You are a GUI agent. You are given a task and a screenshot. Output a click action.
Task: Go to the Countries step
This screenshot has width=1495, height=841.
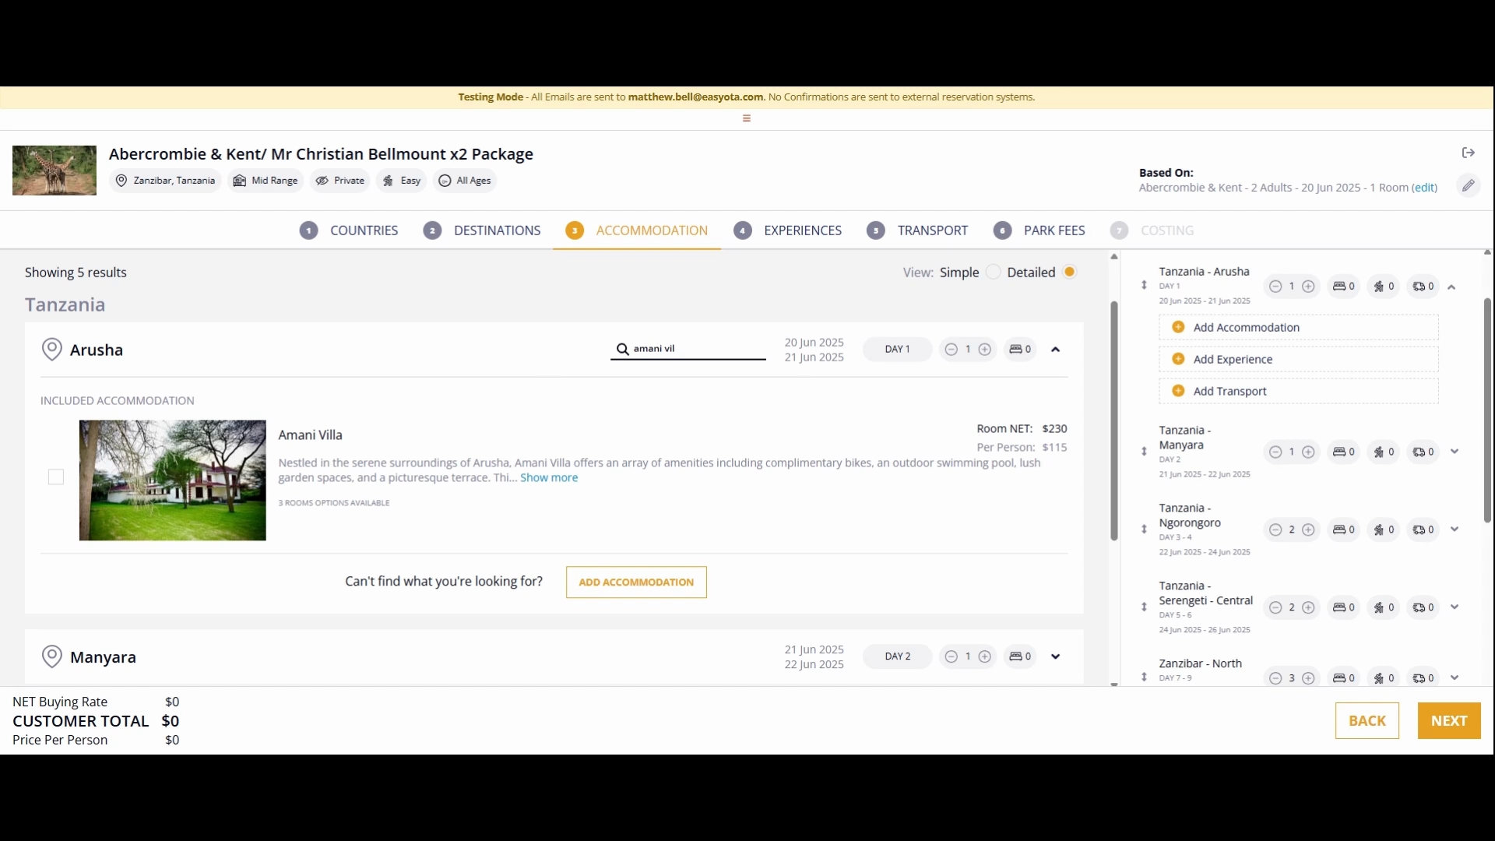349,230
